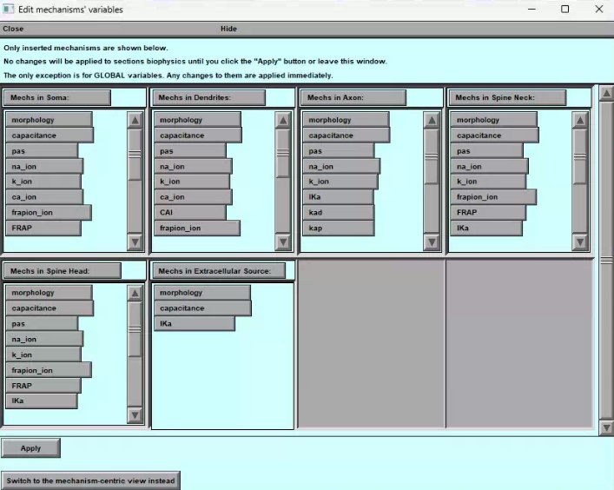
Task: Switch to the mechanism-centric view instead
Action: point(90,480)
